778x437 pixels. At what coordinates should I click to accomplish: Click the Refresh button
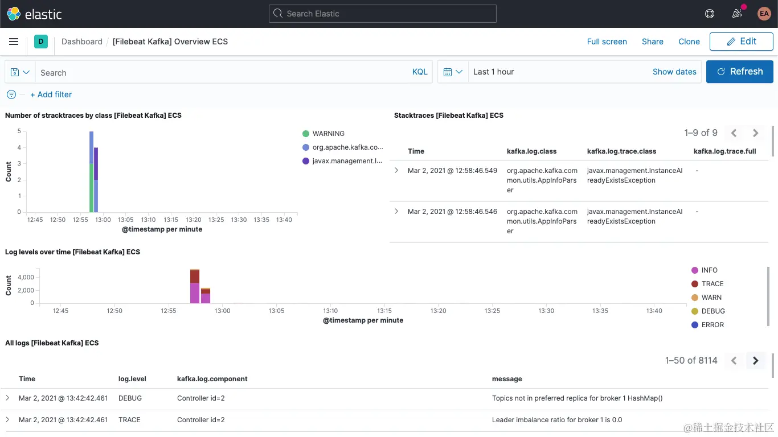pyautogui.click(x=740, y=72)
